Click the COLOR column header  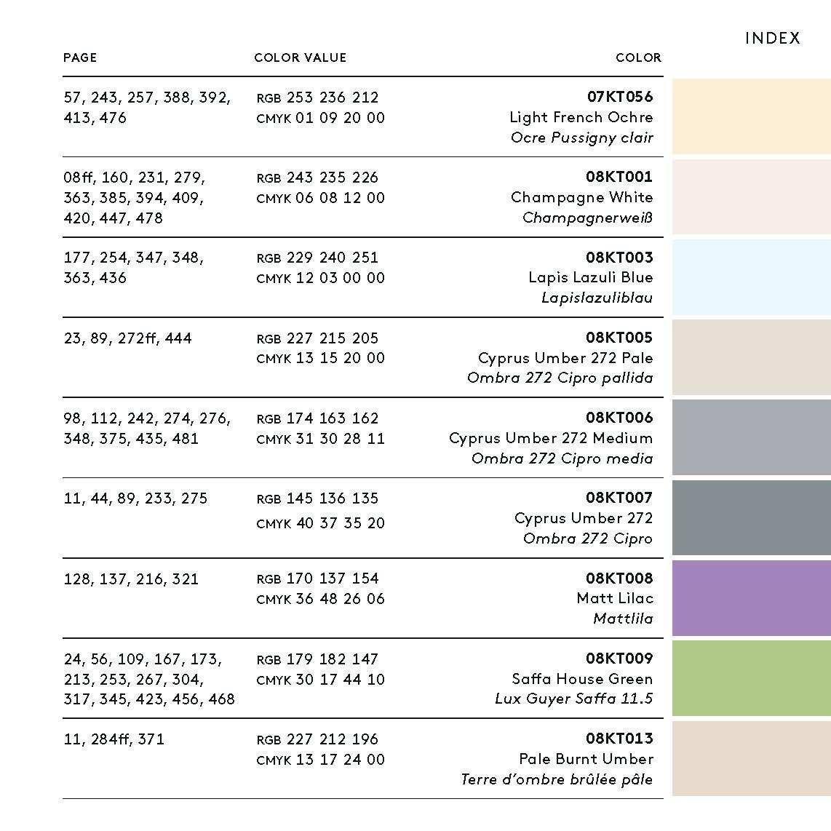638,57
